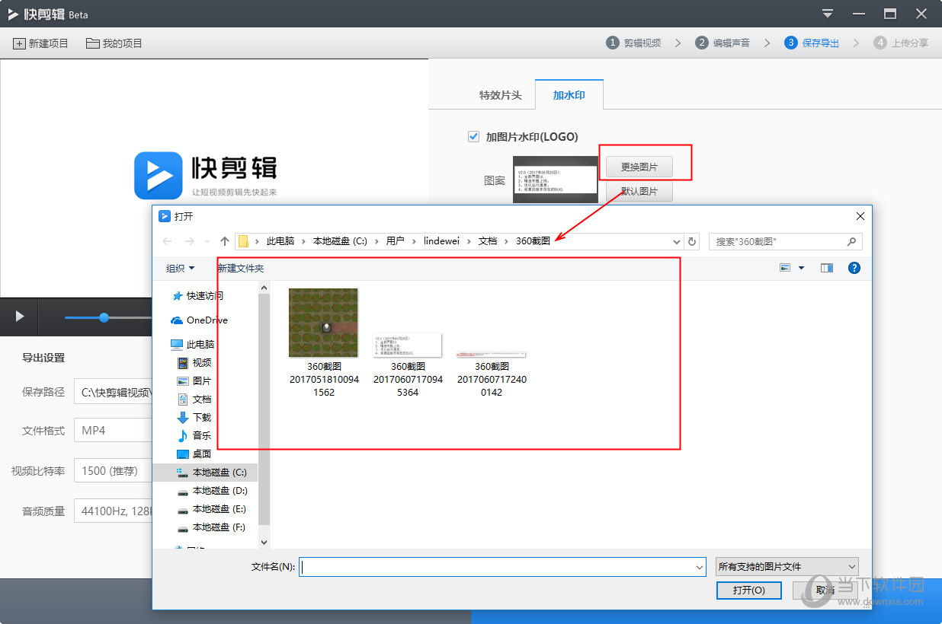This screenshot has height=624, width=942.
Task: Open the 所有支持的图片文件 file type dropdown
Action: [x=787, y=565]
